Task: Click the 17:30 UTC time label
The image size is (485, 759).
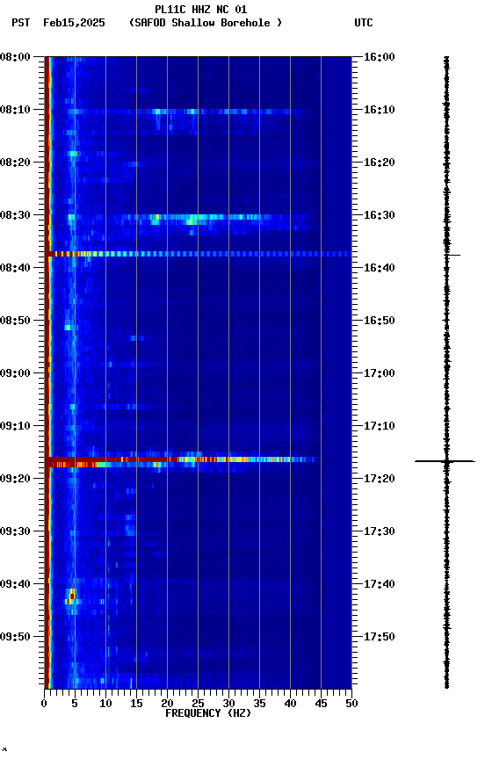Action: [379, 531]
